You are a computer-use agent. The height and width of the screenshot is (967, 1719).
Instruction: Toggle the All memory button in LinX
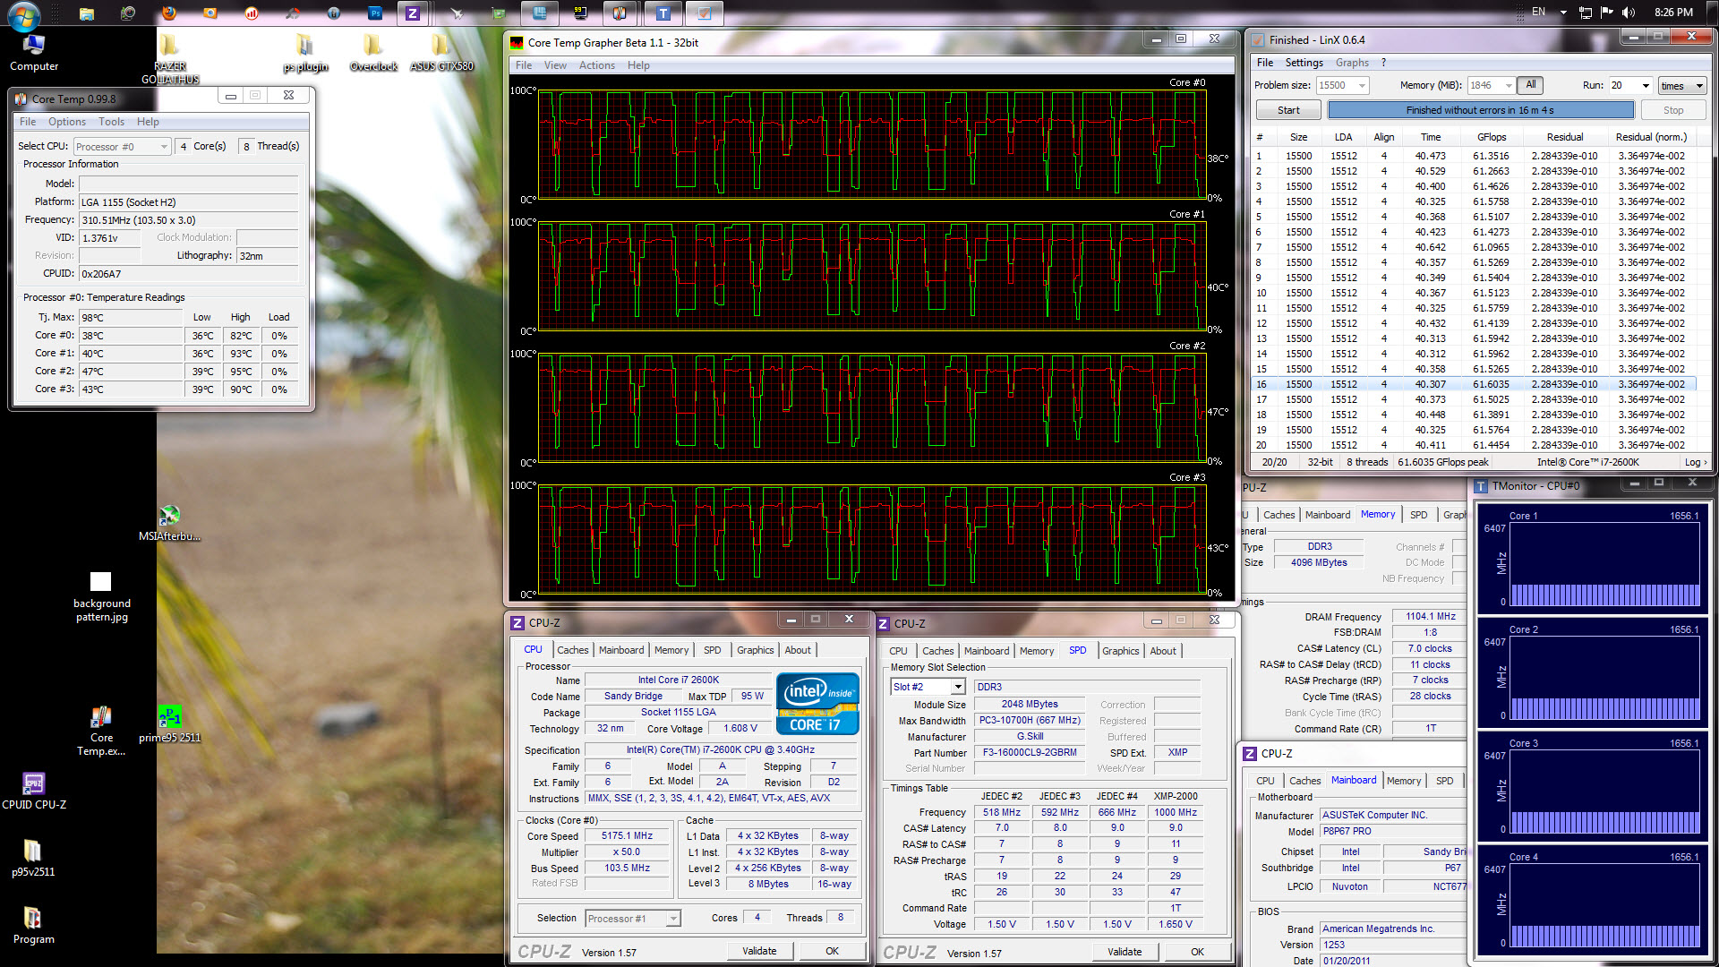tap(1531, 85)
